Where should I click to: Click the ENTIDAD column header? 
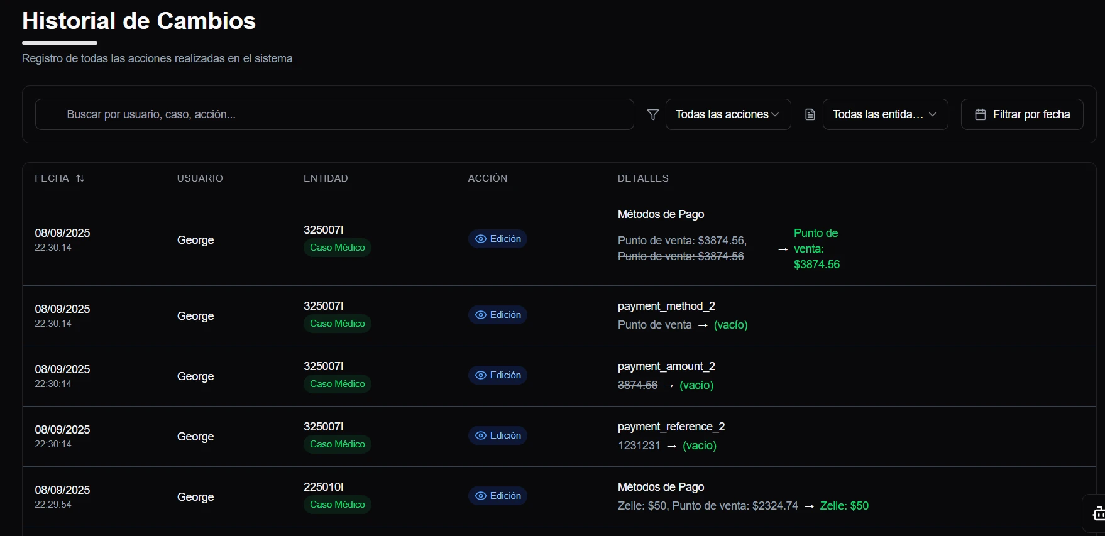point(326,178)
